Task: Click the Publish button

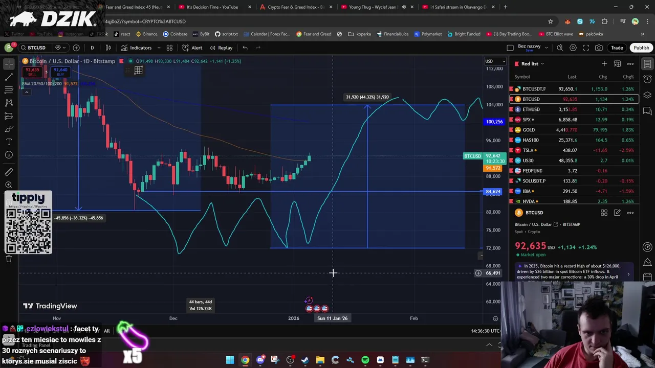Action: [x=641, y=48]
